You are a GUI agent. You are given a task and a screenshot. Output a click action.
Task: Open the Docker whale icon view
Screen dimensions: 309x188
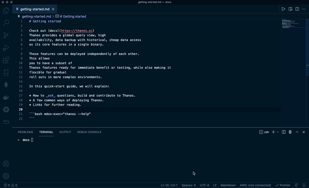[6, 97]
